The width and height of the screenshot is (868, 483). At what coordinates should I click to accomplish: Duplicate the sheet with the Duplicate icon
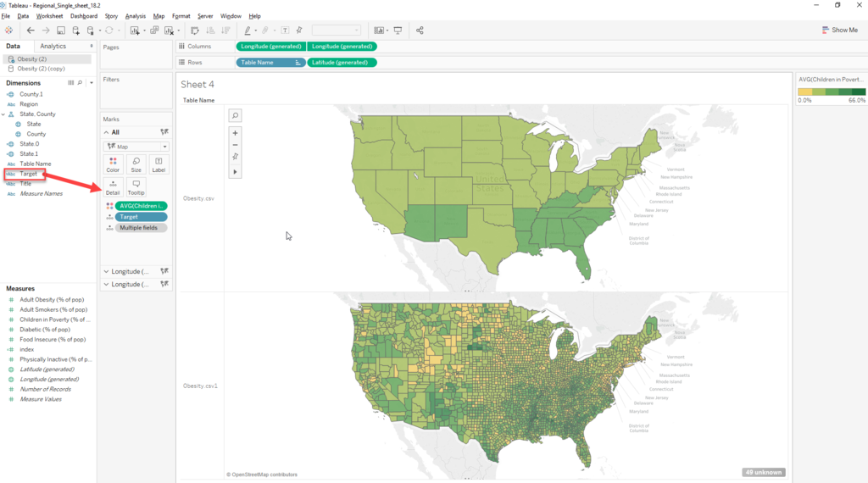(x=154, y=31)
